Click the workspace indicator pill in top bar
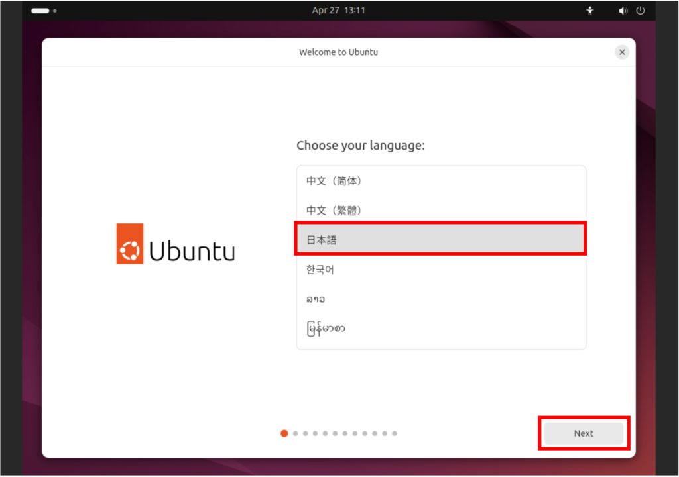Viewport: 679px width, 477px height. [x=40, y=11]
